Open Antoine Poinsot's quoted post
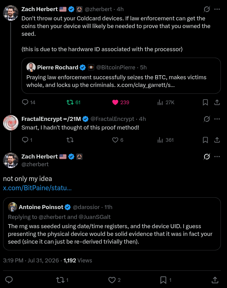This screenshot has height=288, width=227. 112,224
